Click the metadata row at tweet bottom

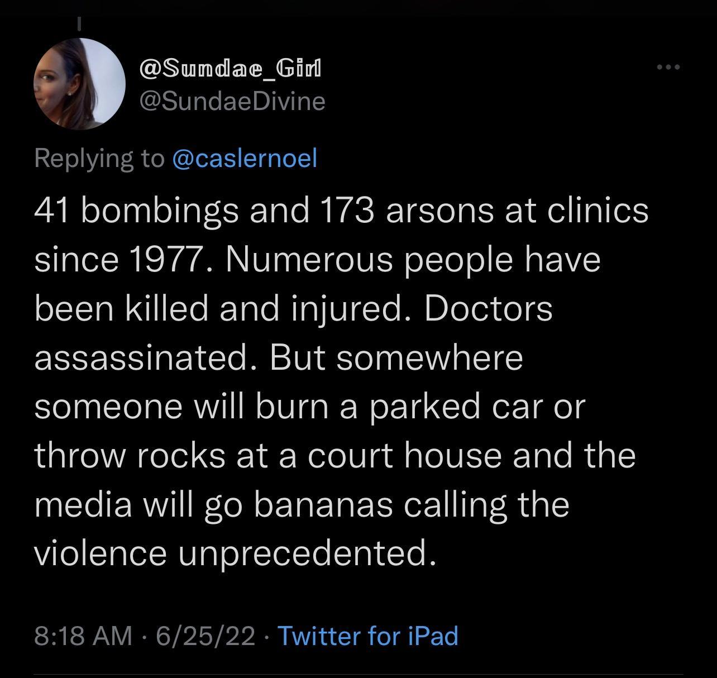click(x=246, y=635)
